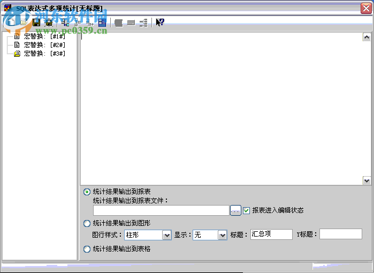Click into the large SQL expression text area
Screen dimensions: 374x273
[x=221, y=109]
